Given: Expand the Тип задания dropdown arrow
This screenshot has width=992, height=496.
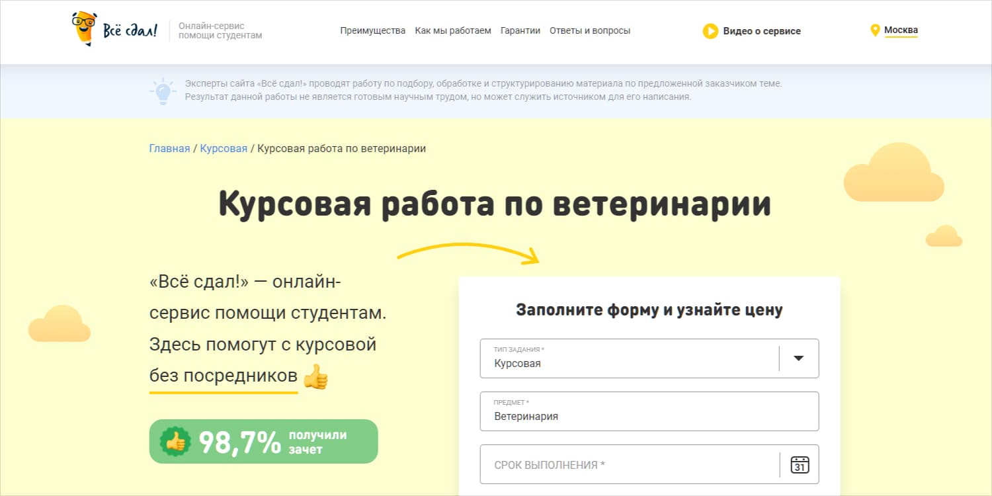Looking at the screenshot, I should (x=798, y=358).
